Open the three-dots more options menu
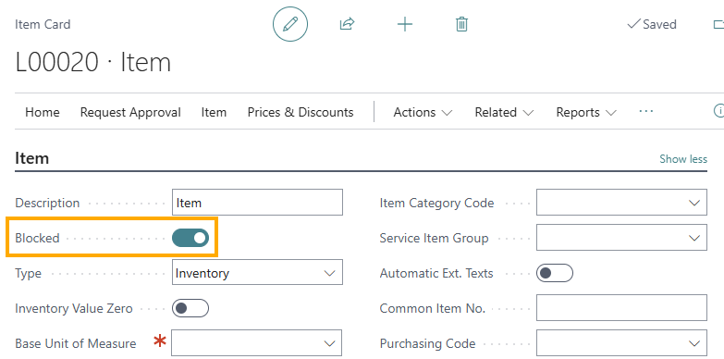This screenshot has width=724, height=359. pyautogui.click(x=646, y=111)
